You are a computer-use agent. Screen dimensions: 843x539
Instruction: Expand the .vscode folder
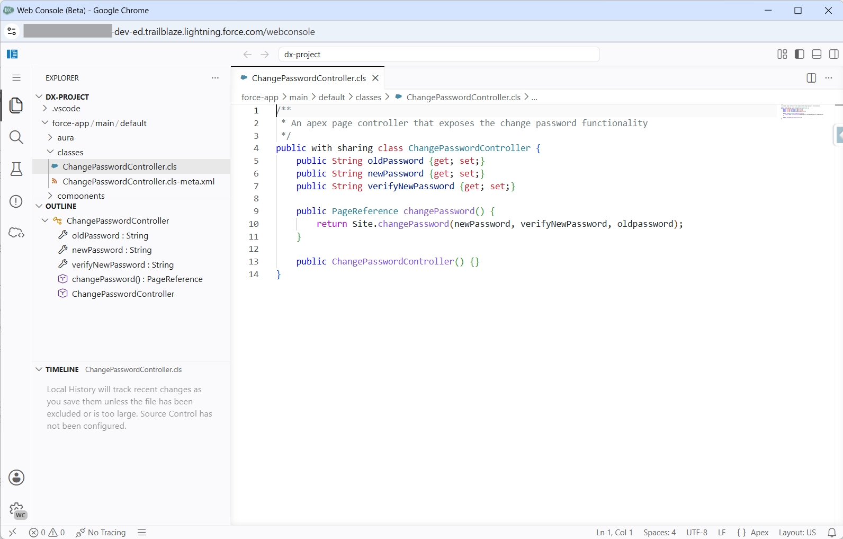(x=45, y=108)
